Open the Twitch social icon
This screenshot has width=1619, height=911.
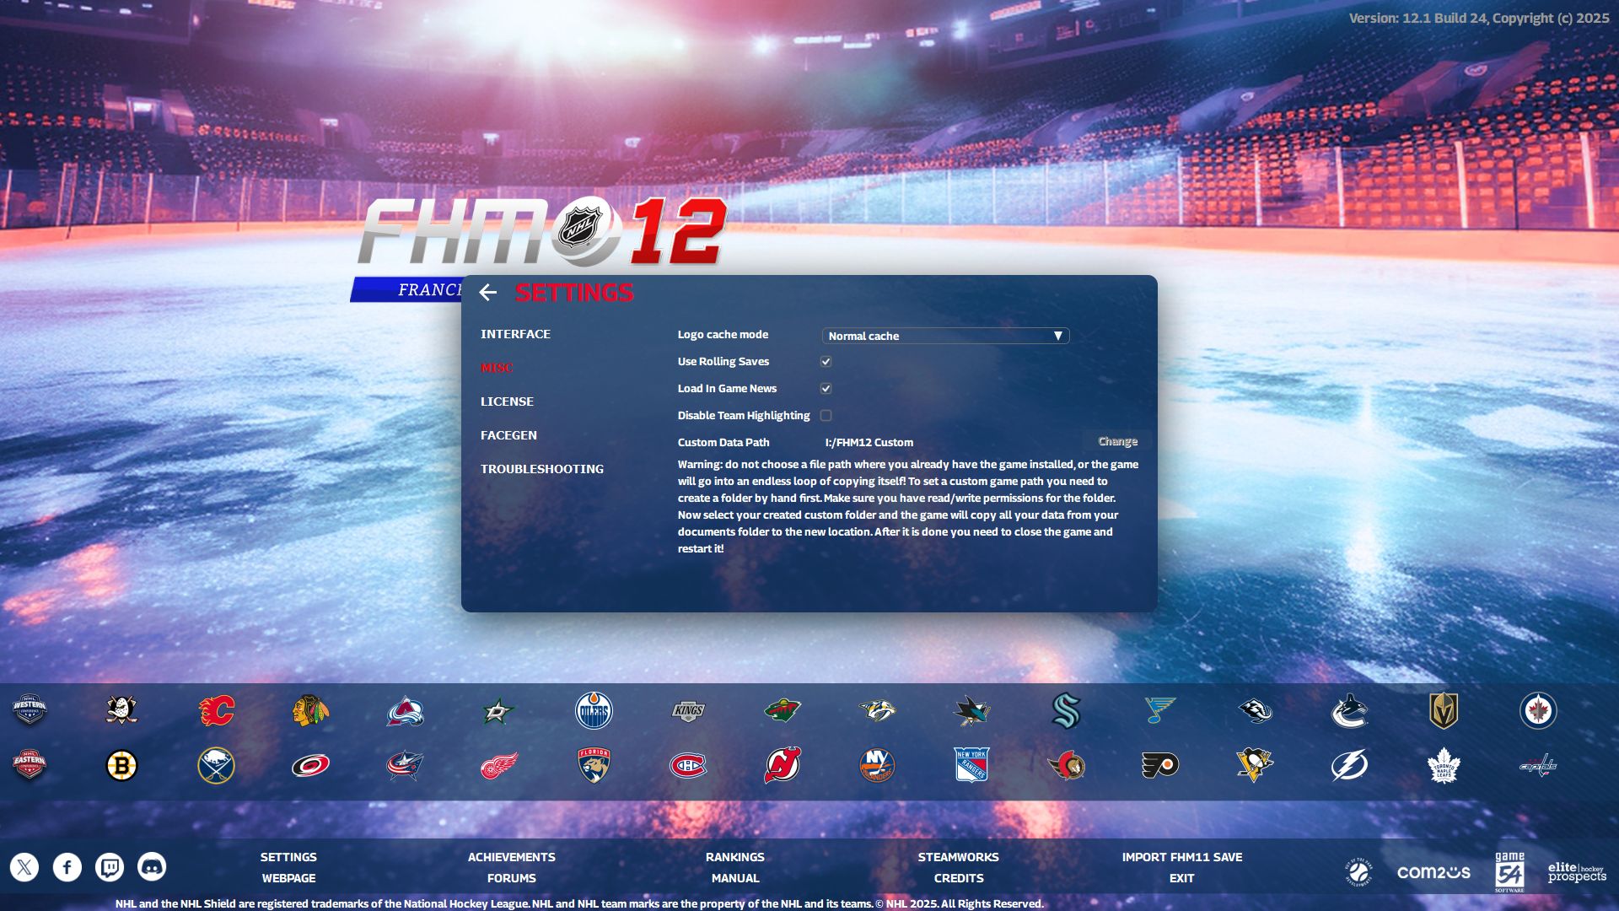[110, 866]
